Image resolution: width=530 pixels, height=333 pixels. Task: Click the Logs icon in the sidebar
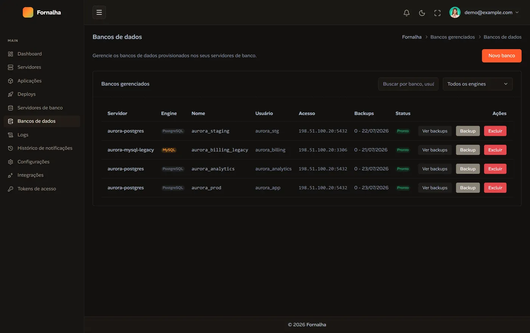pyautogui.click(x=11, y=135)
